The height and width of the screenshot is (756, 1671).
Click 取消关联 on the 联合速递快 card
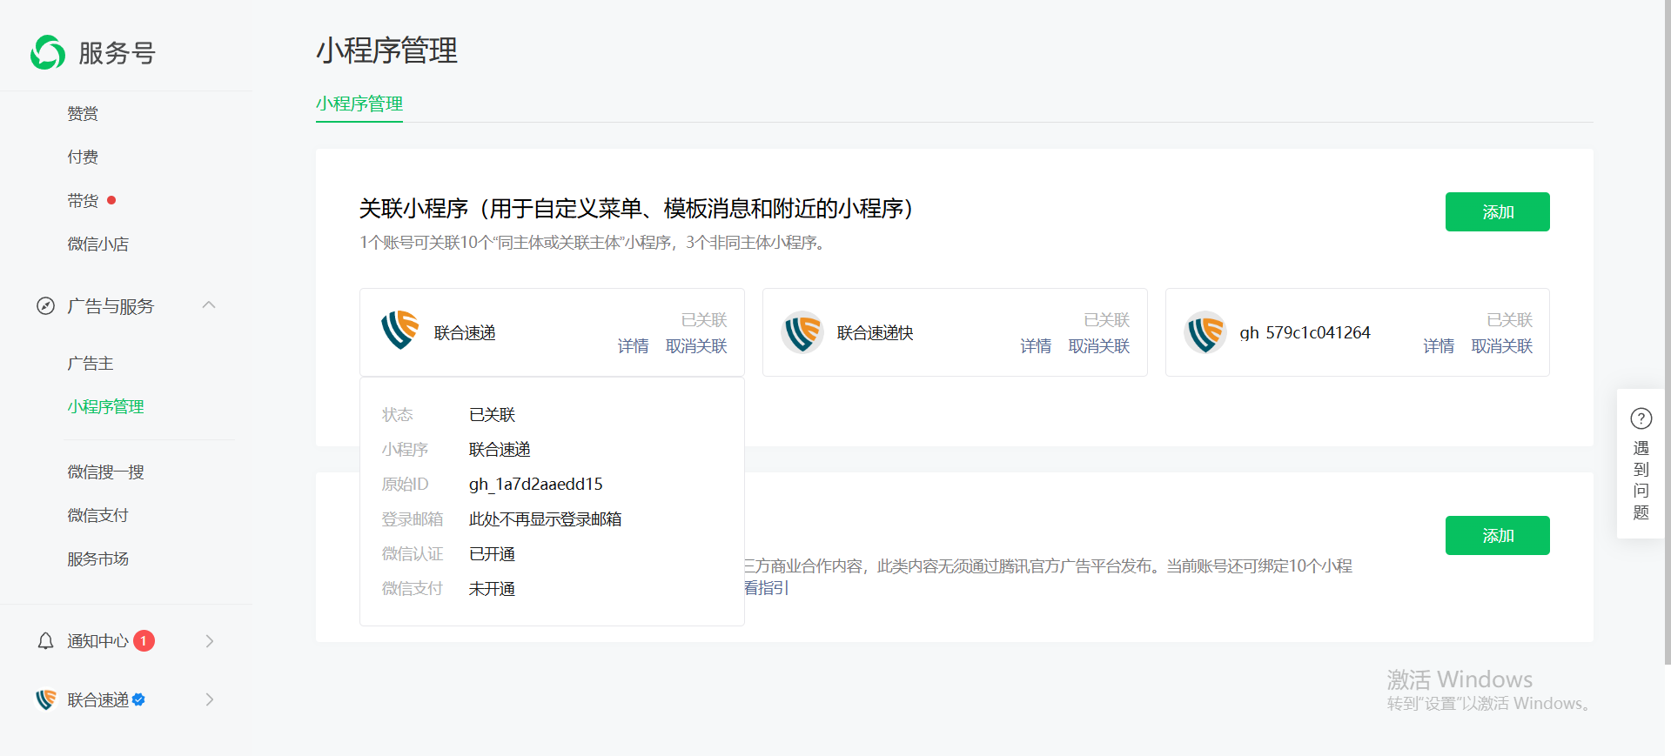[1099, 346]
